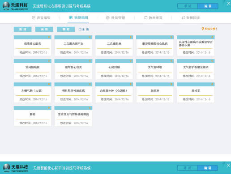Select the 风湿性心脏病二尖瓣狭窄合并肺水肿 case card
231x174 pixels.
[x=196, y=46]
